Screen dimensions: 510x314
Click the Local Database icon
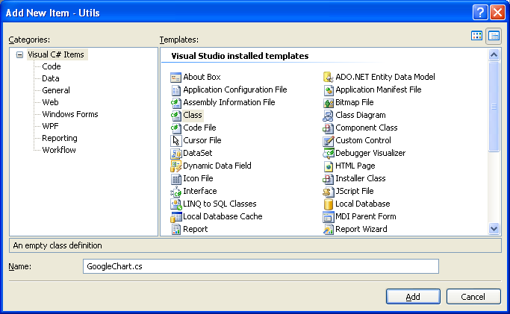tap(329, 204)
